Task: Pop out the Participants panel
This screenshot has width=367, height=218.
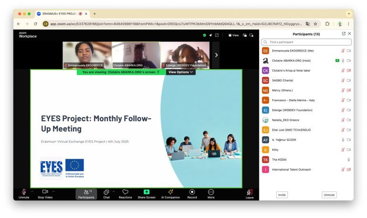Action: click(344, 34)
